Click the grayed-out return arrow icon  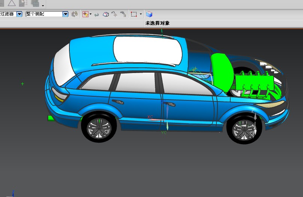tap(96, 15)
